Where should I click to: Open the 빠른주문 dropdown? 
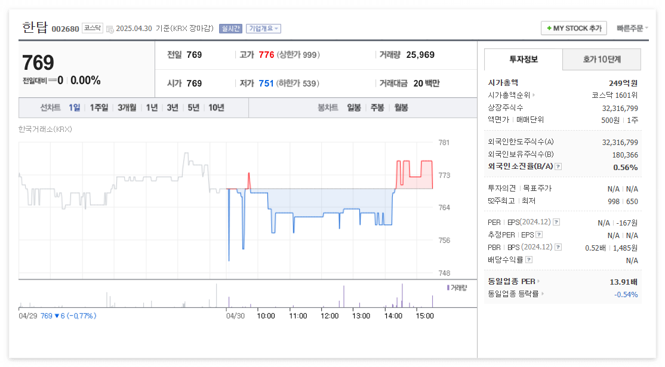click(632, 27)
